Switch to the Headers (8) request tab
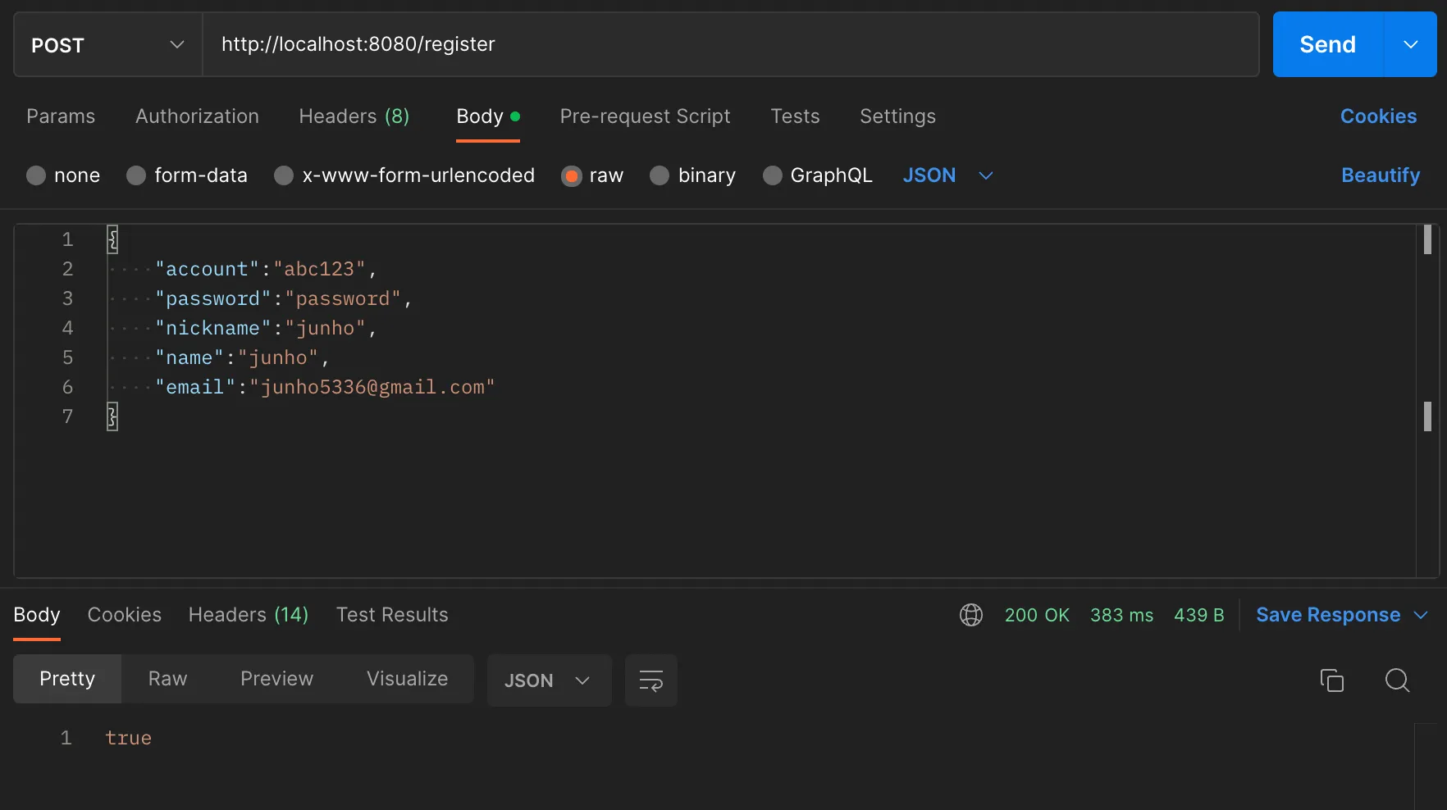 (x=354, y=116)
